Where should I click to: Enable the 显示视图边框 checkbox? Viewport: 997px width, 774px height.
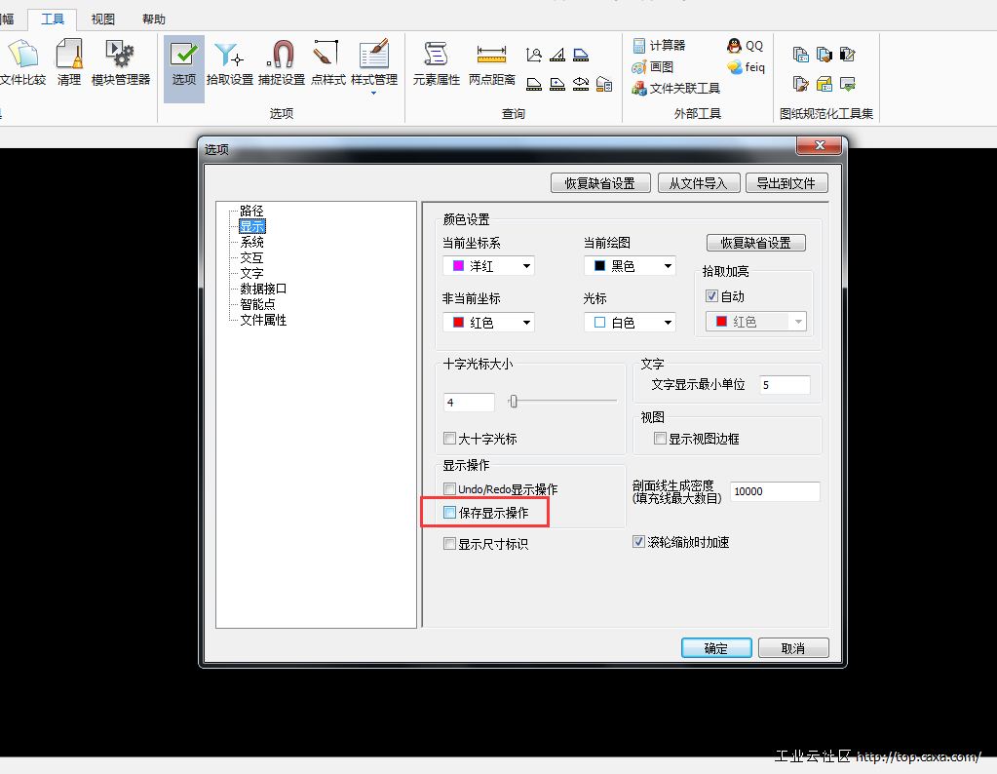(660, 439)
